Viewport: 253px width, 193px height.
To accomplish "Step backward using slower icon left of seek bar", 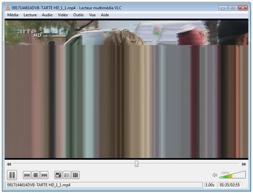I will tap(9, 164).
